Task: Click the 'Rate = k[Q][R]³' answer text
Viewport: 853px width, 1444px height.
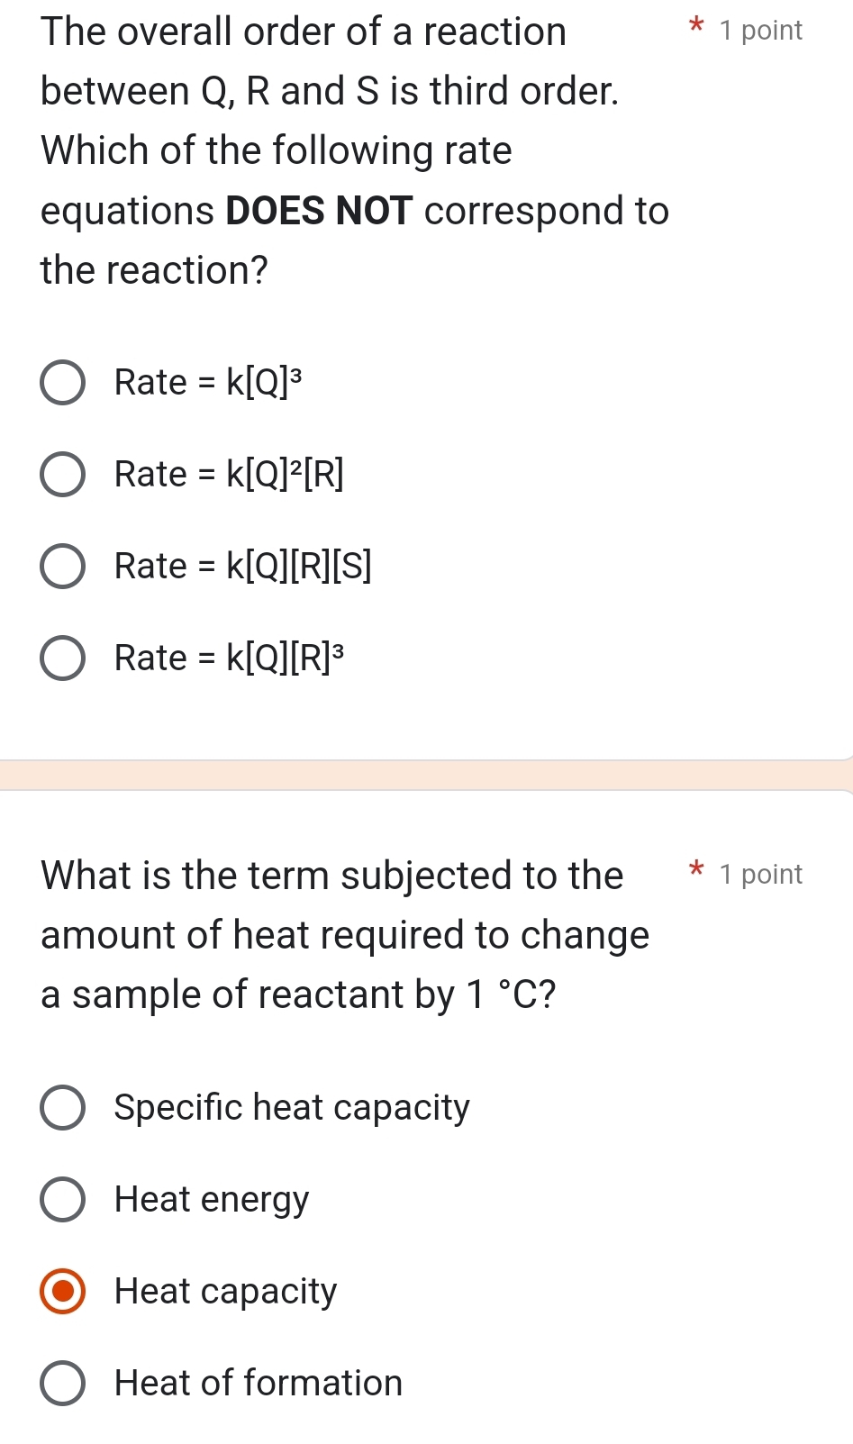Action: [x=229, y=658]
